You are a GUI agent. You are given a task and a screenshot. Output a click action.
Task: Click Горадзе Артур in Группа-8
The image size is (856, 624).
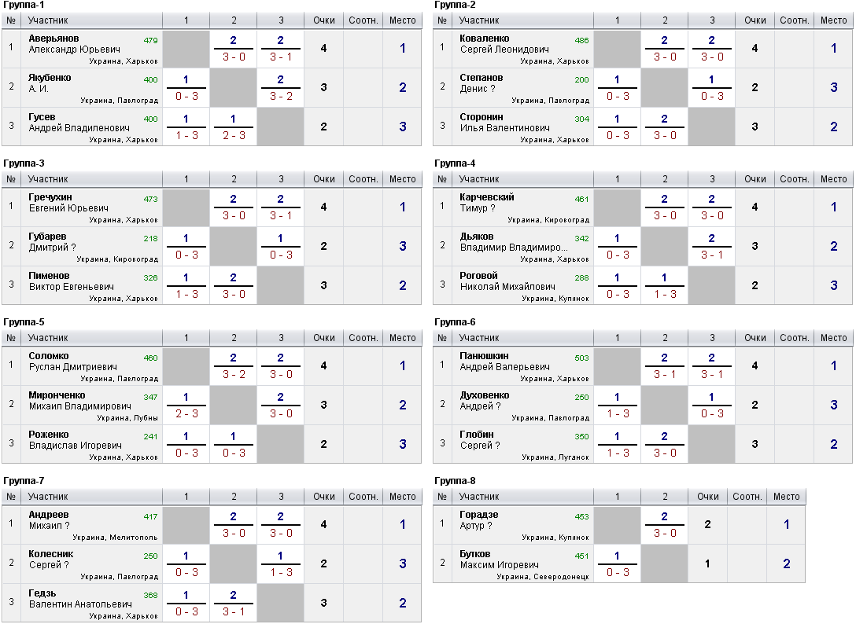(479, 520)
